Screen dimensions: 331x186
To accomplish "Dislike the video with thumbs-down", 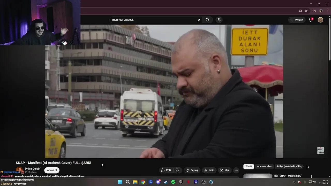I will (x=177, y=170).
